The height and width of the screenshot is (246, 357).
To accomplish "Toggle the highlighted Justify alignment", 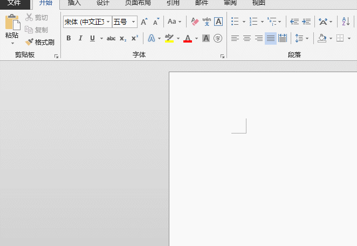I will click(x=271, y=38).
